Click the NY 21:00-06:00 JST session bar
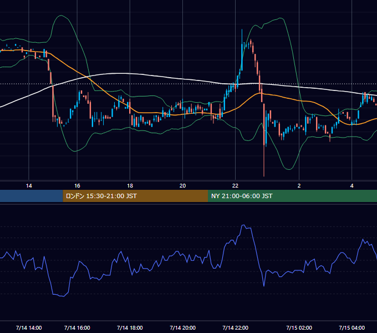Image resolution: width=377 pixels, height=333 pixels. click(x=292, y=196)
